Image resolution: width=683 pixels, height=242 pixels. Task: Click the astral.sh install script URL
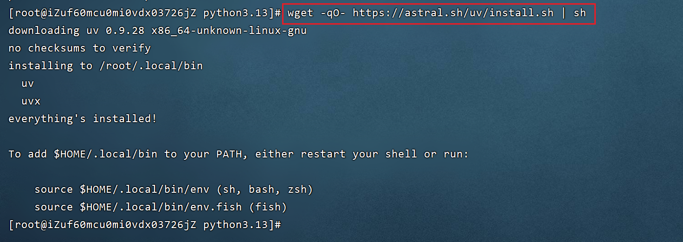pos(453,13)
